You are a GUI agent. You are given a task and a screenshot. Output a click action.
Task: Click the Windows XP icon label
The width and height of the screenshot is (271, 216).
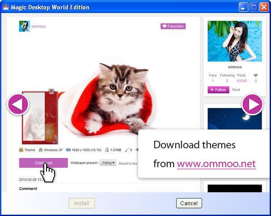(x=51, y=150)
